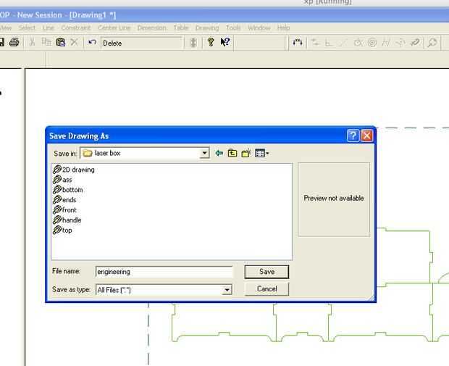Click the link chain icon in toolbar
Screen dimensions: 449x366
click(415, 43)
